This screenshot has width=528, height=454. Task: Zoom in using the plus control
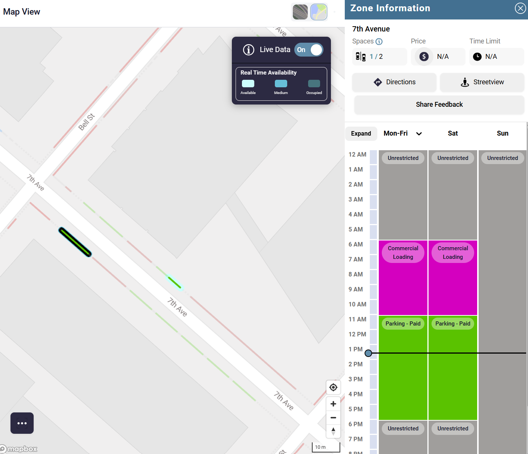click(x=333, y=403)
